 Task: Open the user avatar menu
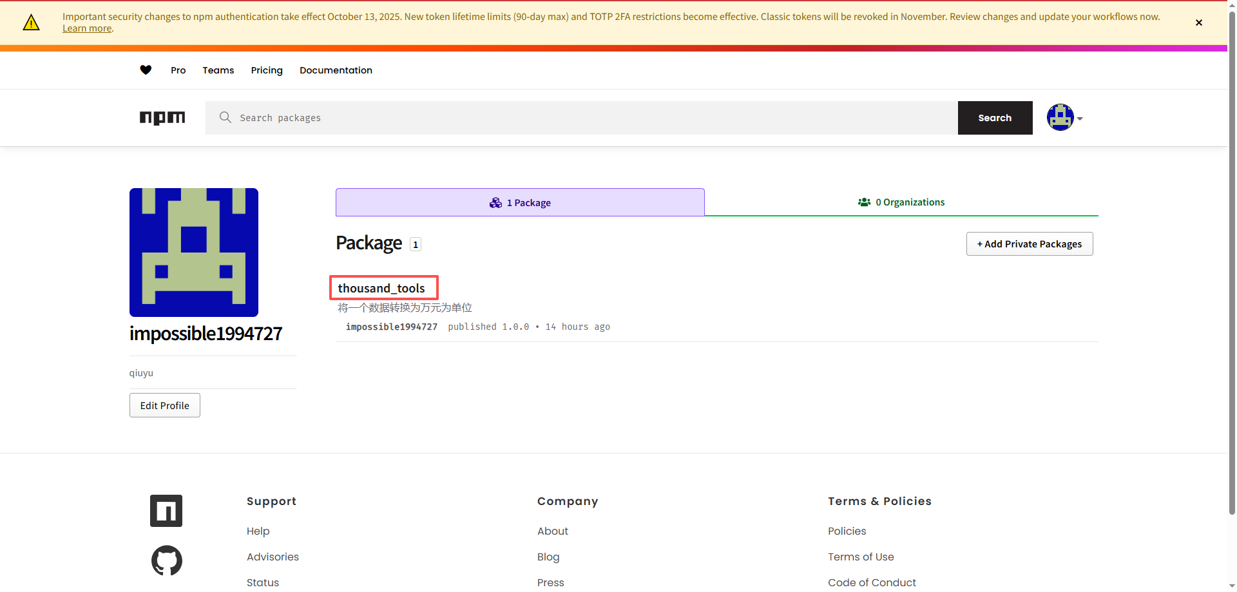point(1064,118)
